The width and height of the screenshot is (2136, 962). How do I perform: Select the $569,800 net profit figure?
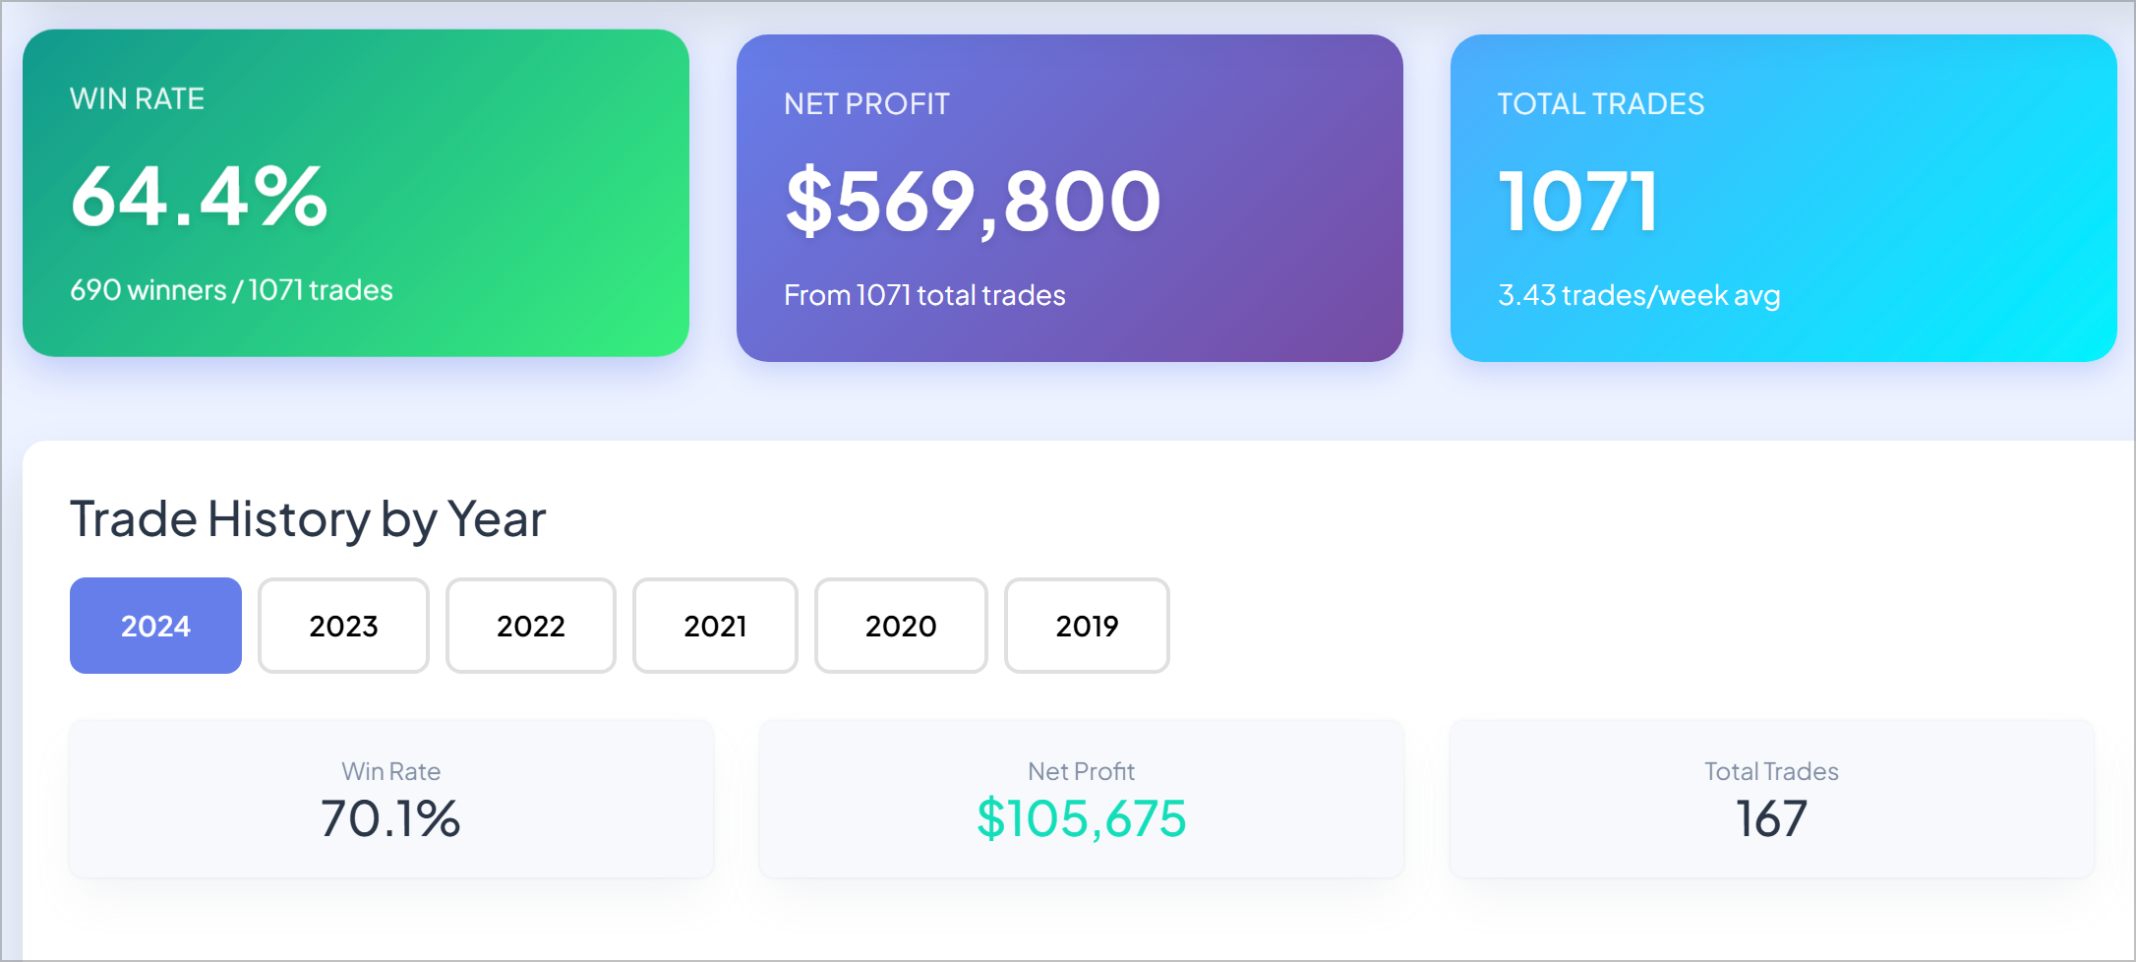(x=972, y=202)
